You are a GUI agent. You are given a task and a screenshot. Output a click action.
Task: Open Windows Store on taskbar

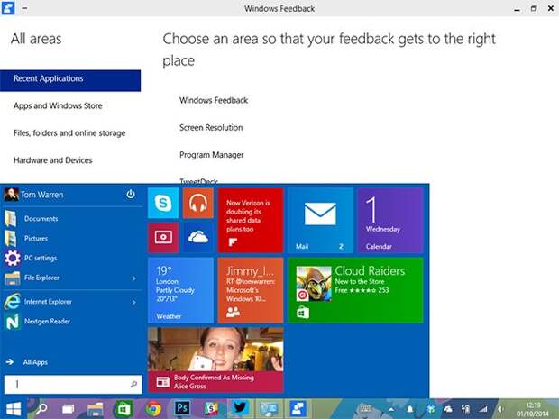[124, 409]
